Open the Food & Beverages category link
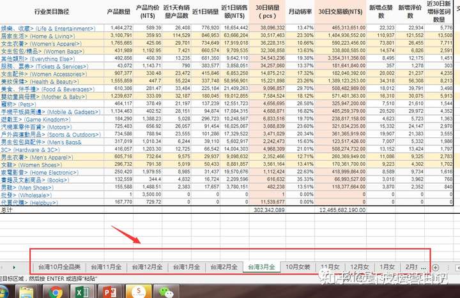The height and width of the screenshot is (298, 460). coord(47,89)
